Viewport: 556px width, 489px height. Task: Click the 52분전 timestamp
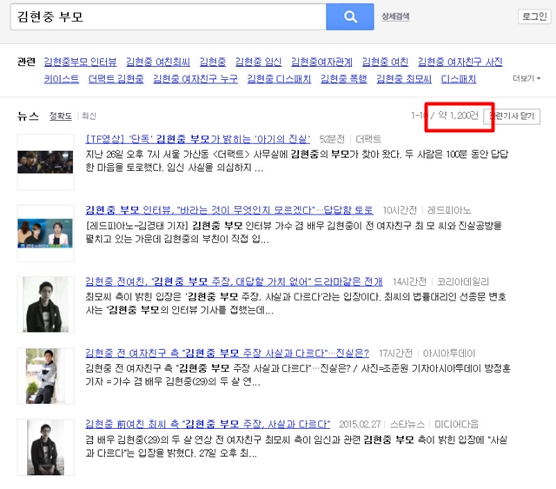(332, 139)
